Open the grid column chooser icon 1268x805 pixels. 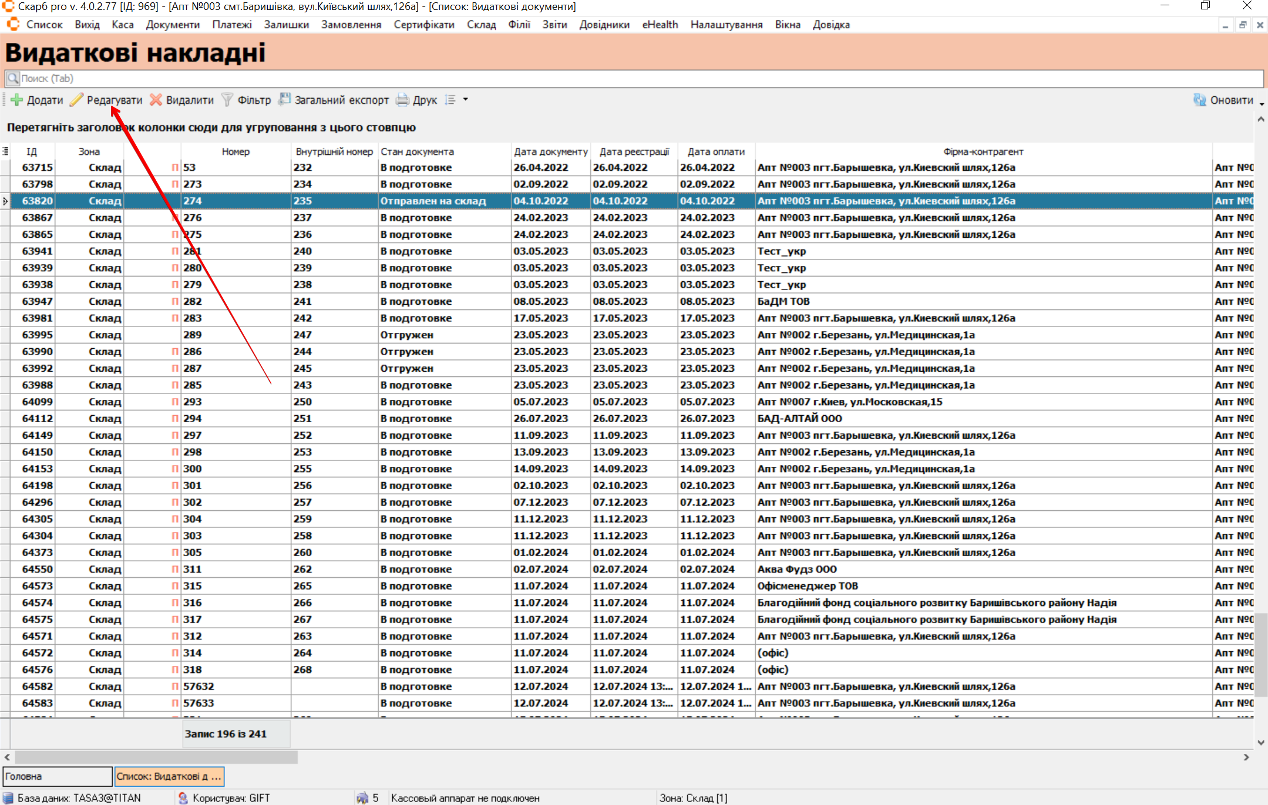5,151
